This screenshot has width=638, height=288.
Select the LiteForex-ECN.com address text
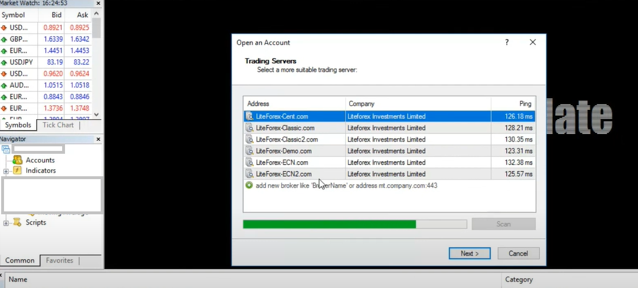coord(282,162)
